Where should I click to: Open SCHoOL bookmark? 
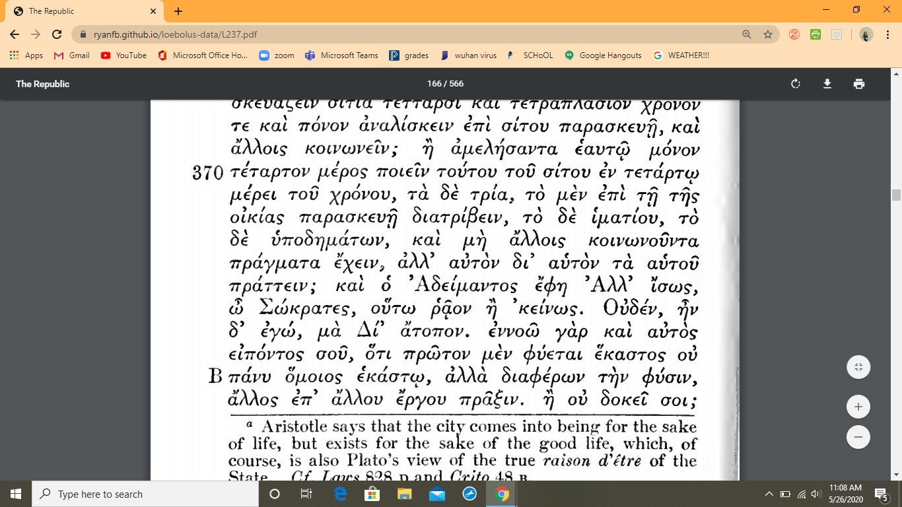coord(530,55)
